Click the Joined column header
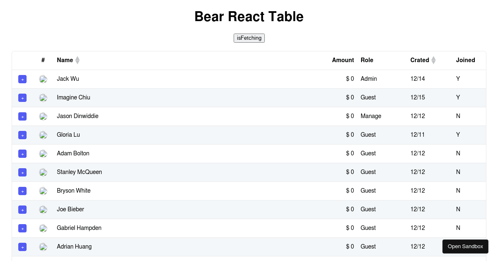Screen dimensions: 498x261 pos(465,60)
